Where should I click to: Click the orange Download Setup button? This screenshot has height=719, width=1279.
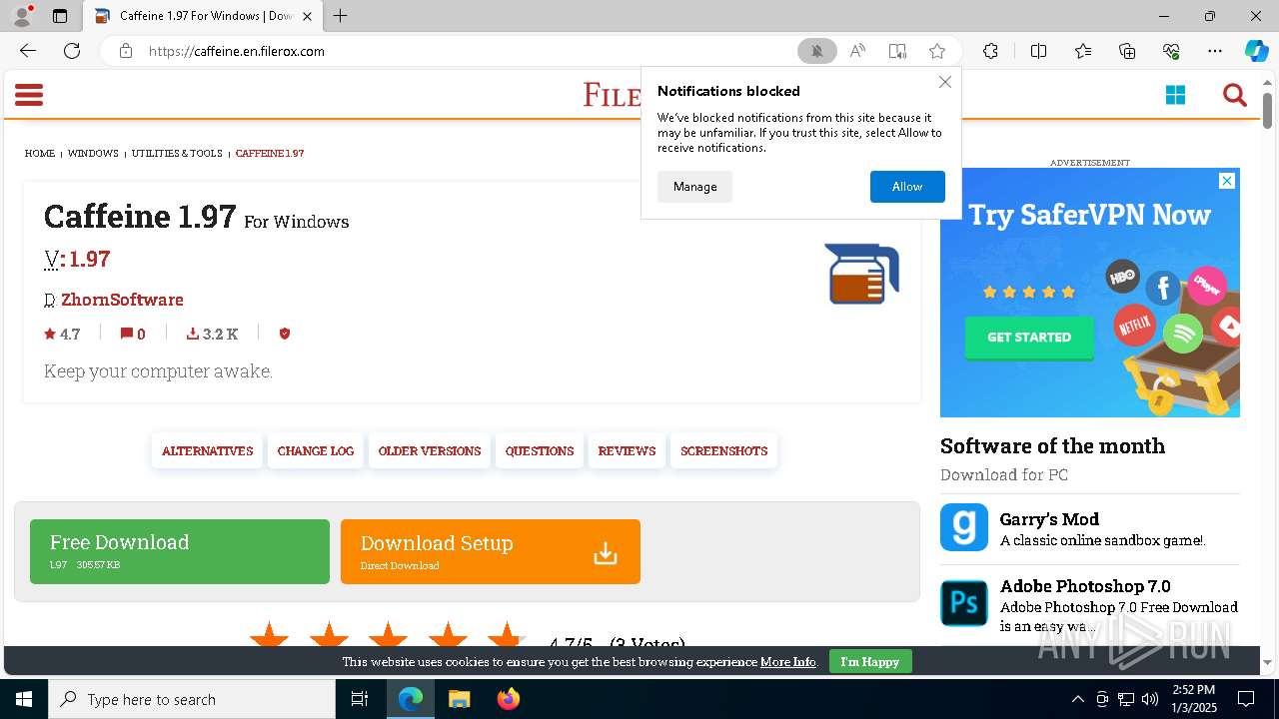point(491,551)
